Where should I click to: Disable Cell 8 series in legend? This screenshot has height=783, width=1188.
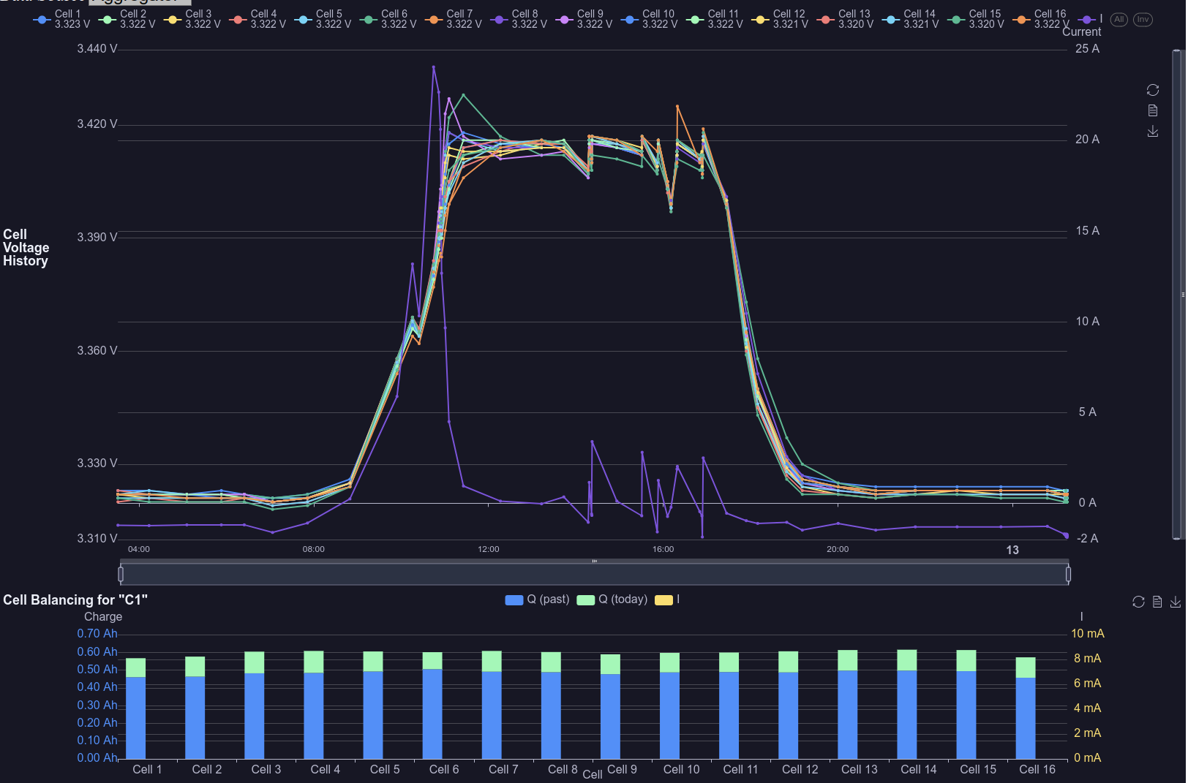pyautogui.click(x=519, y=19)
